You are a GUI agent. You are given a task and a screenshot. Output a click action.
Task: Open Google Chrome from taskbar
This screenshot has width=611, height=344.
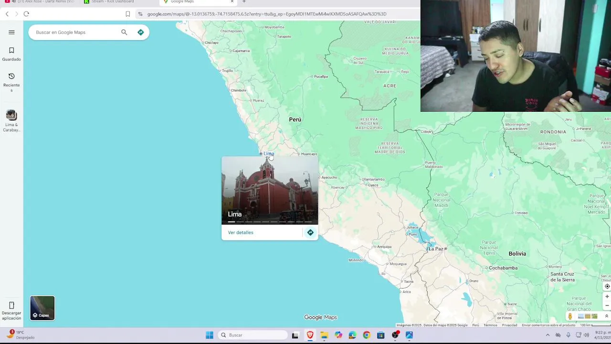click(x=367, y=335)
